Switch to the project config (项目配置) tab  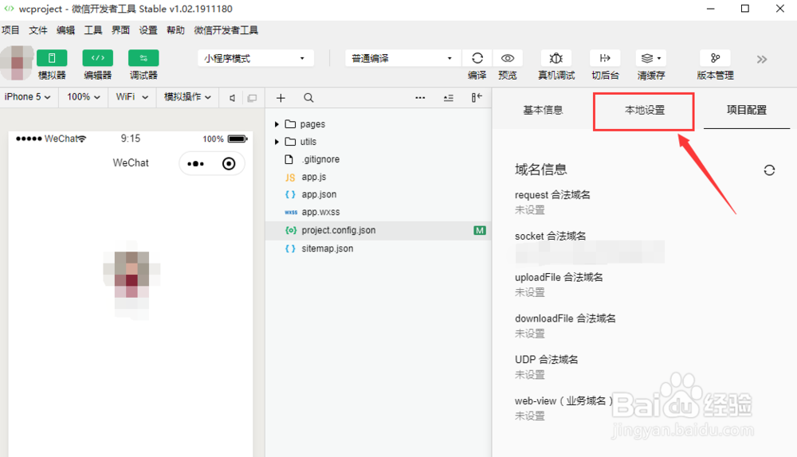pos(746,110)
